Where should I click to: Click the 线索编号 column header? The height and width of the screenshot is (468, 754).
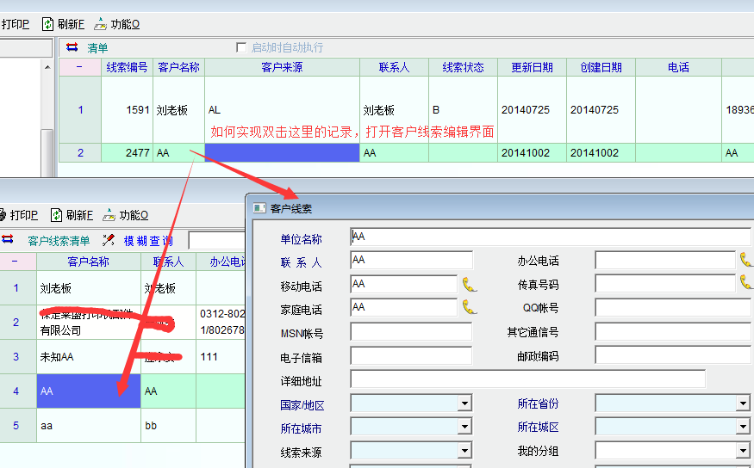(x=127, y=67)
